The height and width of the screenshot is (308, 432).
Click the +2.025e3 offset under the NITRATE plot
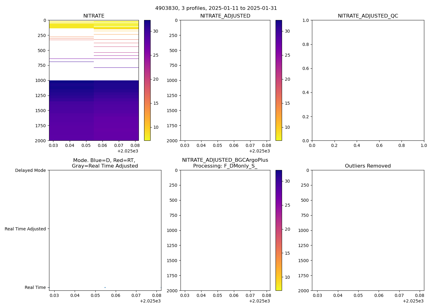[128, 151]
